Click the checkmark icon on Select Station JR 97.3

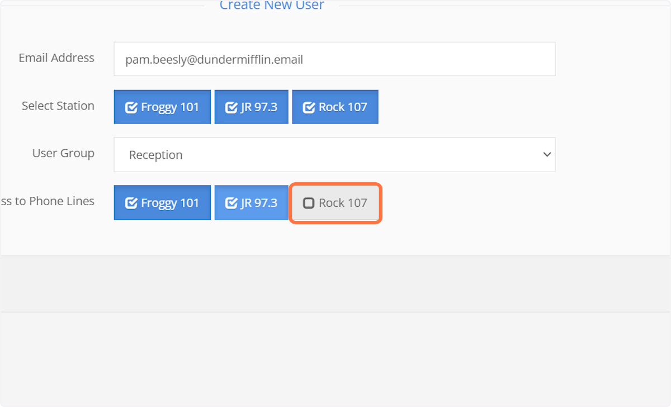tap(231, 107)
